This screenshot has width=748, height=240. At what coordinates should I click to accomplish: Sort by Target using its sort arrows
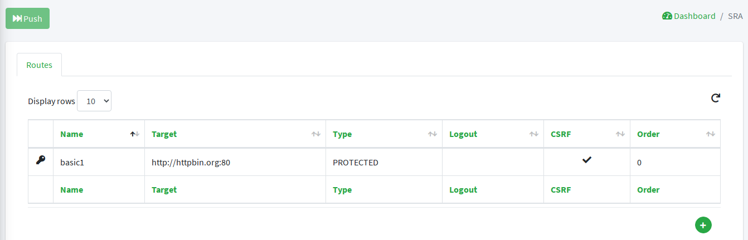coord(316,134)
